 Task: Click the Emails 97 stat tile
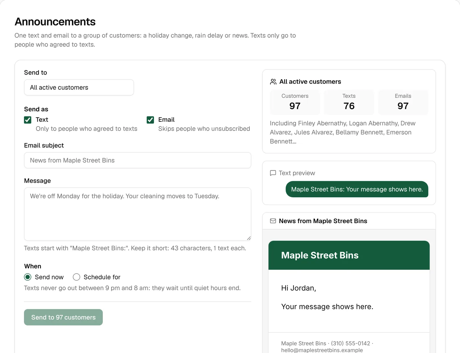(x=403, y=102)
